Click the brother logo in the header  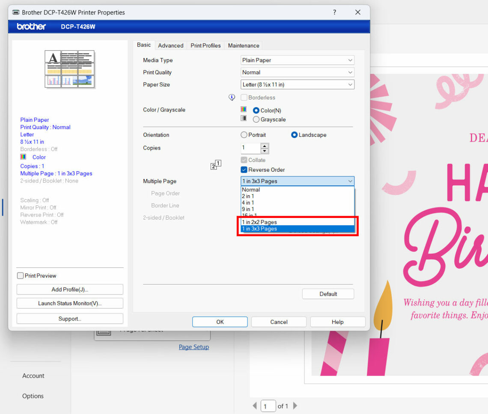31,26
